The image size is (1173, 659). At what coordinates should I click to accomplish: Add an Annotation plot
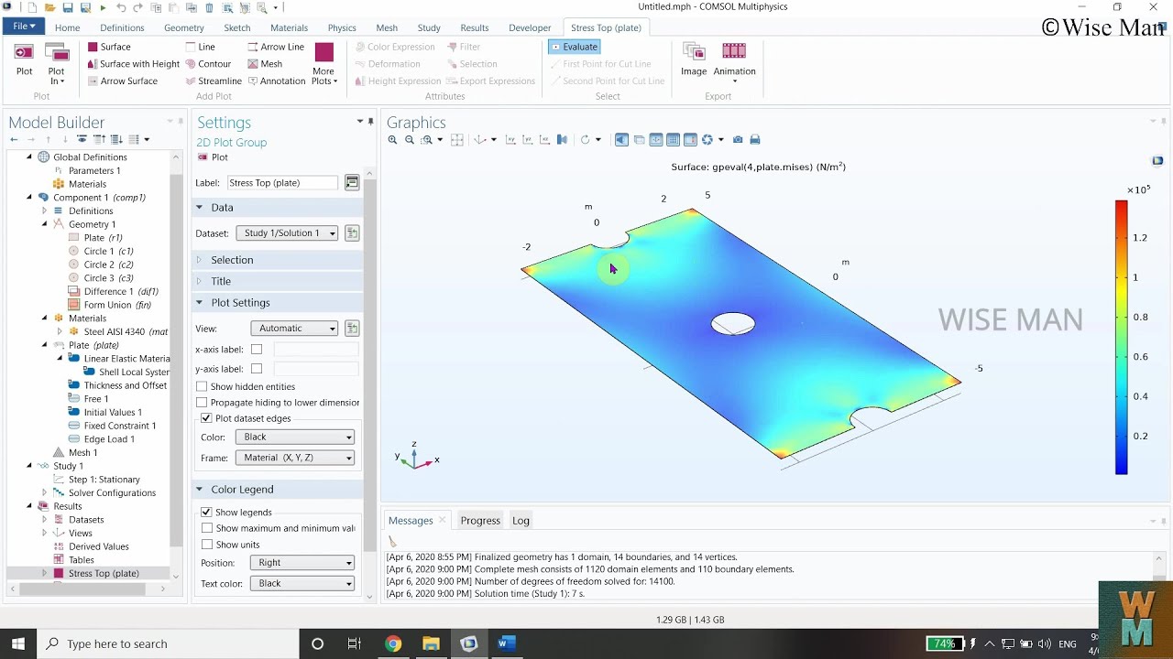(276, 81)
